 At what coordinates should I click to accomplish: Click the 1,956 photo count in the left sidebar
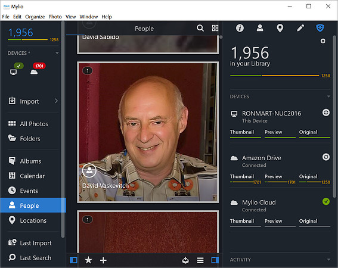[x=20, y=33]
